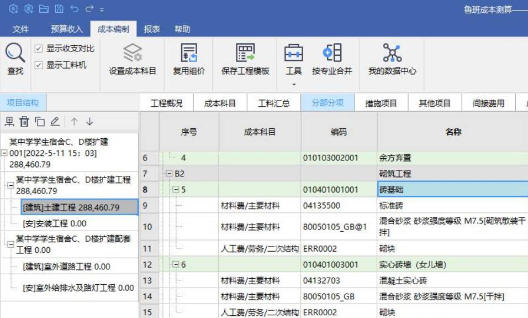528x318 pixels.
Task: Open the 工料汇总 tab
Action: click(274, 103)
